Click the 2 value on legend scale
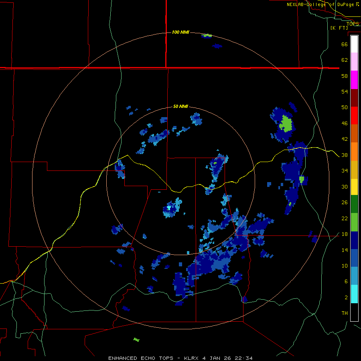 click(x=346, y=298)
